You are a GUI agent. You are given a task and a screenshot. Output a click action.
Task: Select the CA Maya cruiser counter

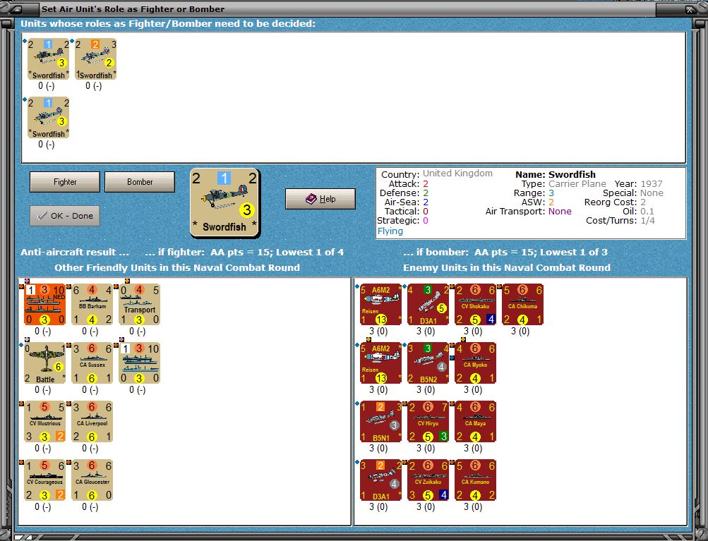476,421
